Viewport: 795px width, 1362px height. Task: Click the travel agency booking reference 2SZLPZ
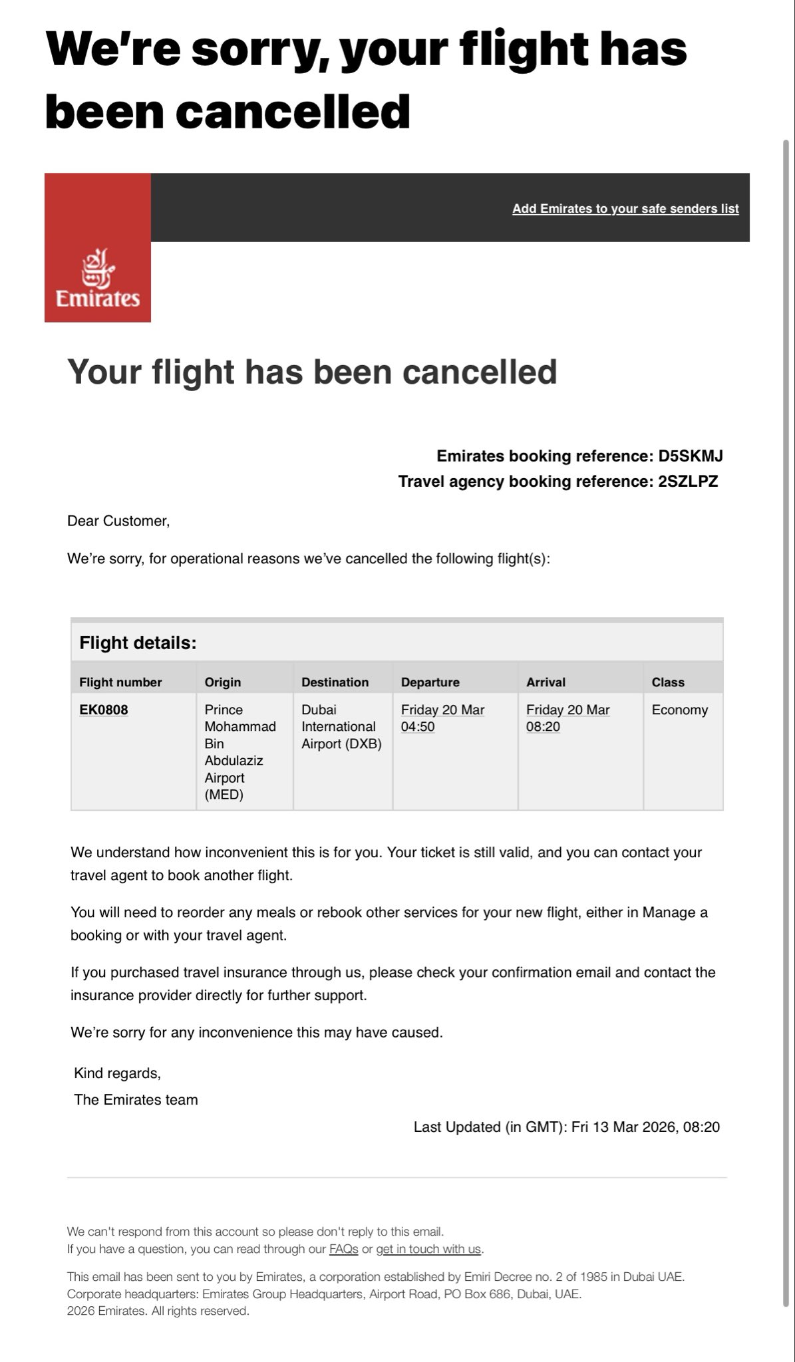point(688,481)
